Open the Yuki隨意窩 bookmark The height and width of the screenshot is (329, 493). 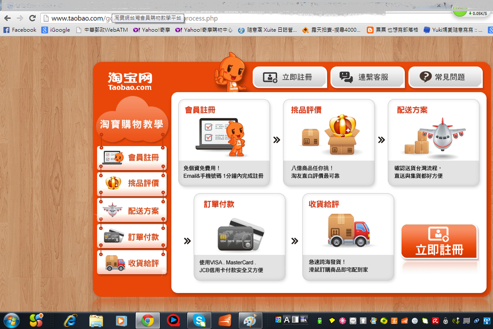453,30
